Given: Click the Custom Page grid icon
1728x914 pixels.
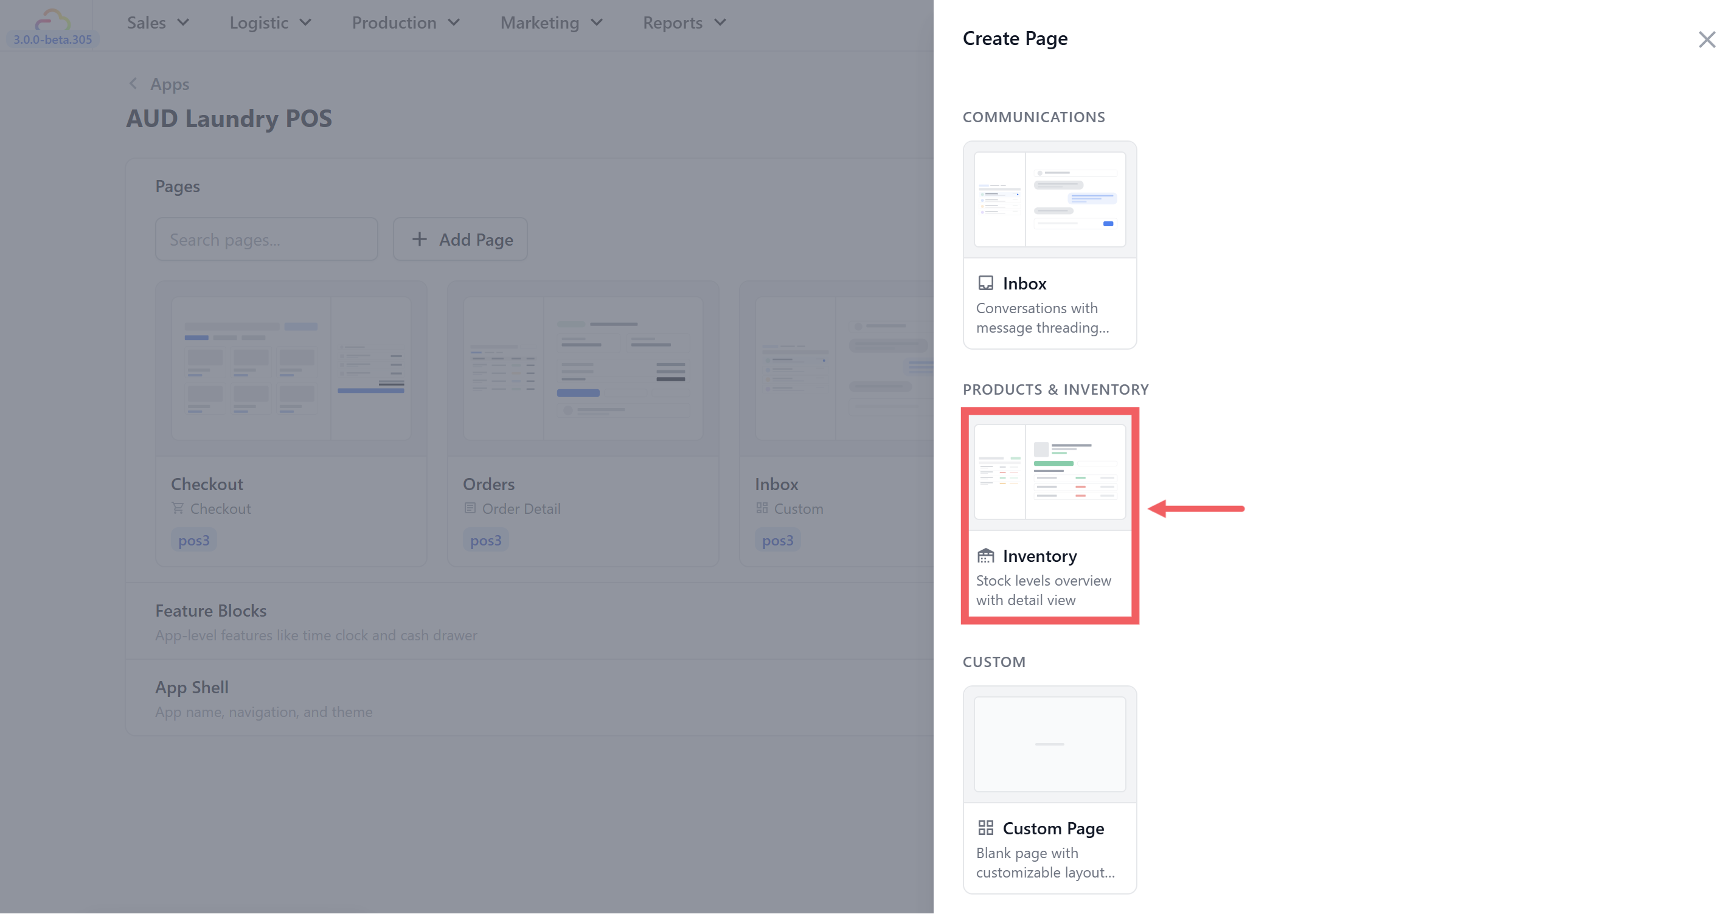Looking at the screenshot, I should [x=985, y=828].
